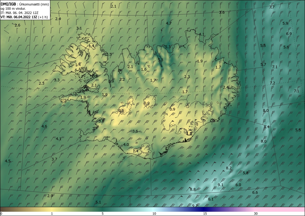Viewport: 305px width, 216px height.
Task: Click the 4.5 value label
Action: tap(8, 161)
